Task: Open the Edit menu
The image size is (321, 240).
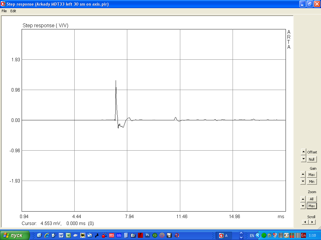Action: (13, 11)
